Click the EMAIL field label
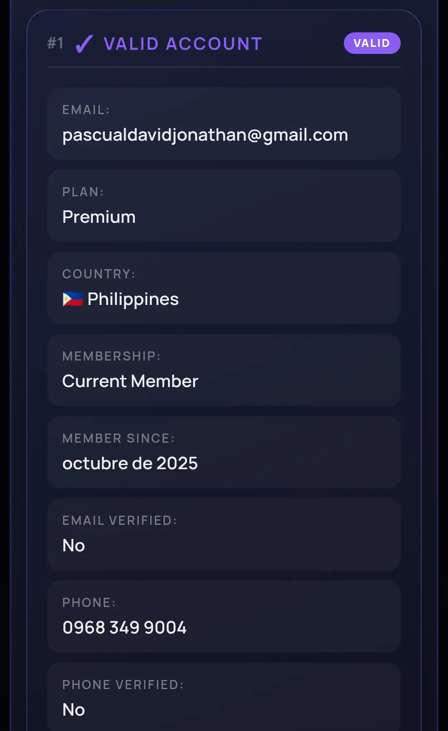Screen dimensions: 448x731 point(86,110)
